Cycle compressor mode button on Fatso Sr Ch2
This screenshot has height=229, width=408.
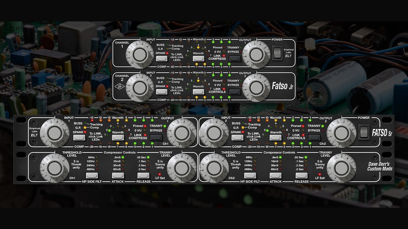point(237,137)
